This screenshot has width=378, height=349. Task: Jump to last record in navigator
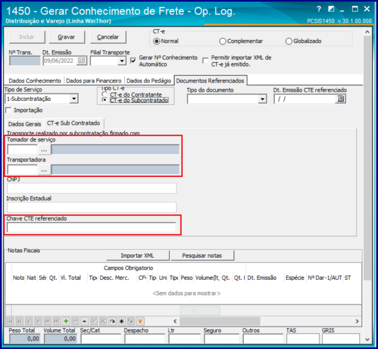click(x=57, y=321)
